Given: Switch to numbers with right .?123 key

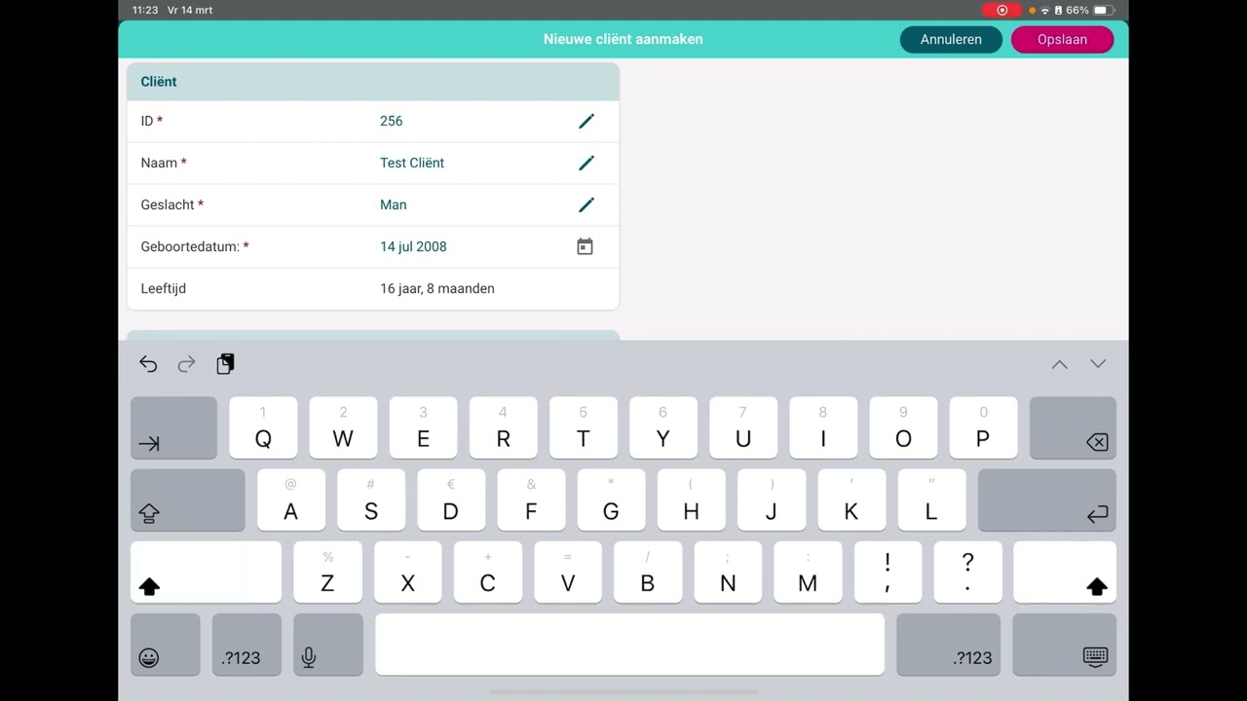Looking at the screenshot, I should point(948,645).
